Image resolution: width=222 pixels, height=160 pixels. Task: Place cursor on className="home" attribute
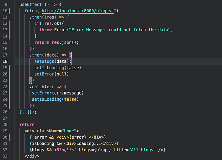[x=57, y=131]
